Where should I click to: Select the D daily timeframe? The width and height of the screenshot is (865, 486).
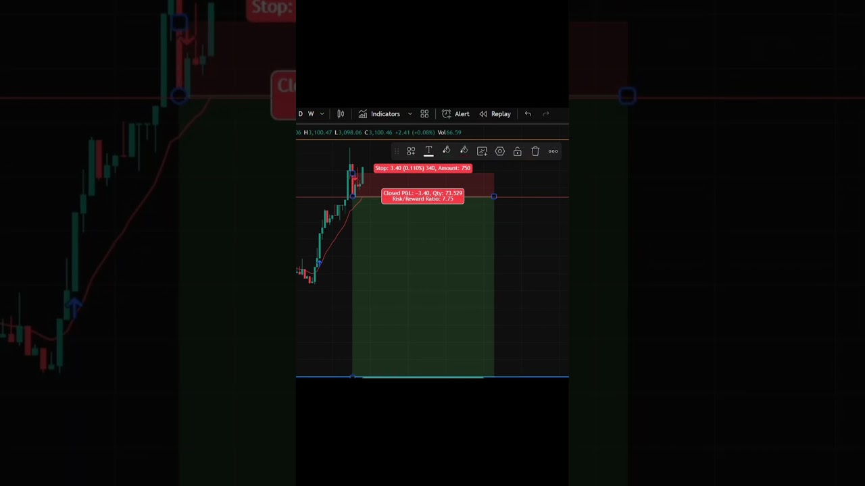(301, 114)
